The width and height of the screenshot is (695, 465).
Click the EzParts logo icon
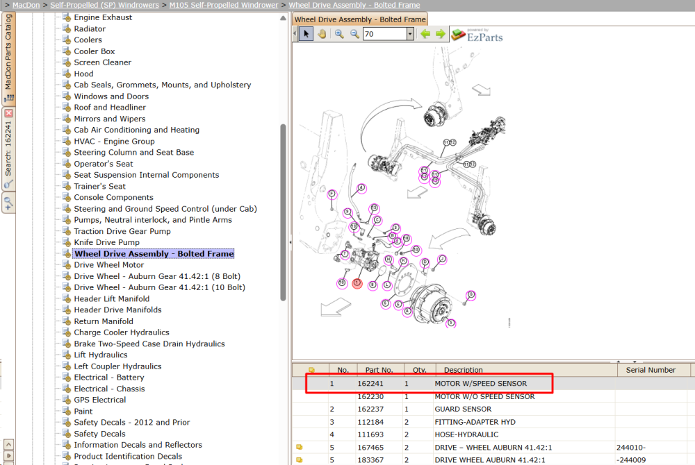[x=458, y=35]
